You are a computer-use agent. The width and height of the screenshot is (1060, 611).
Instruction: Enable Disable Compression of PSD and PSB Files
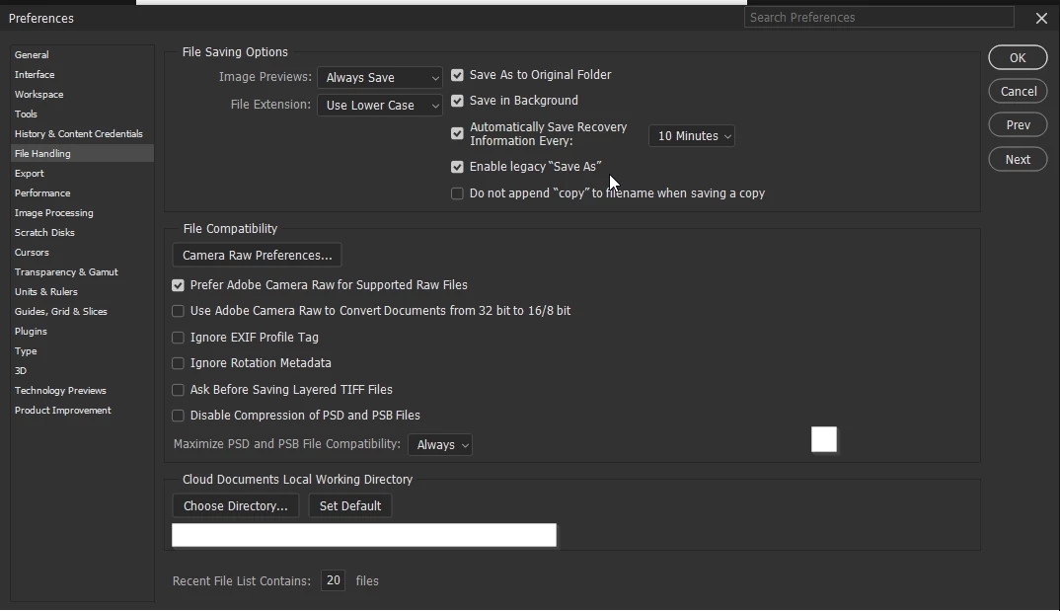[178, 416]
